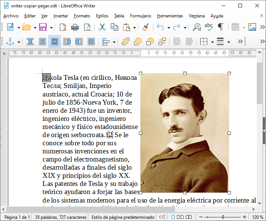This screenshot has height=221, width=266.
Task: Insert an image from the toolbar
Action: click(252, 27)
